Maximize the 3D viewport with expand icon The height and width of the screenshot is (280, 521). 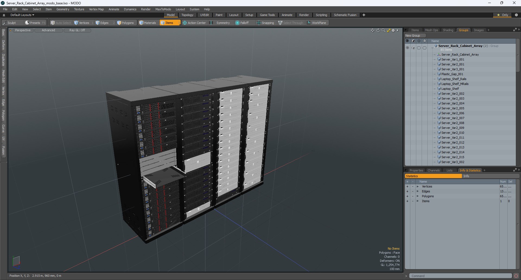[389, 30]
